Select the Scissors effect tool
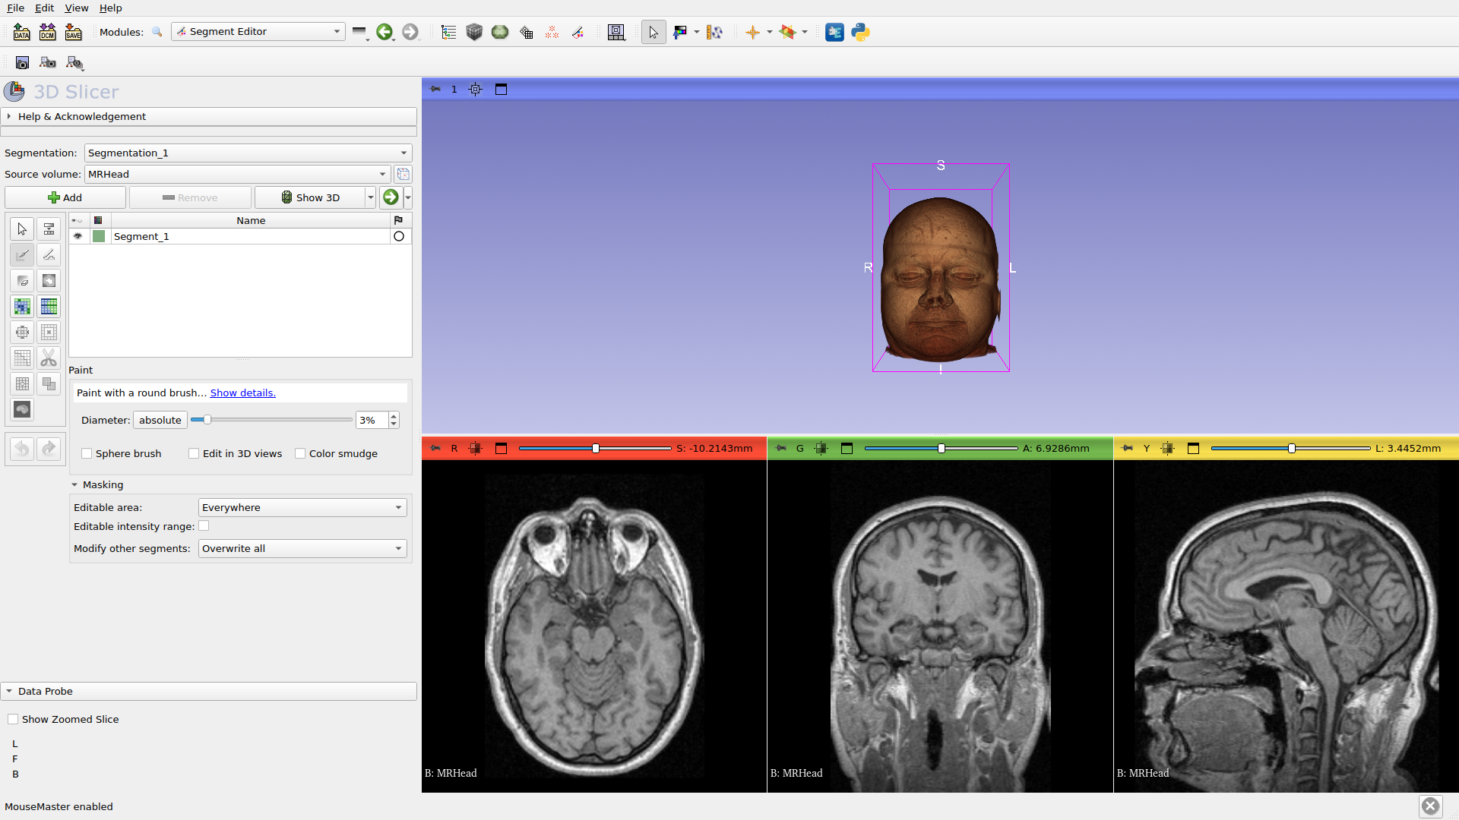Image resolution: width=1459 pixels, height=820 pixels. click(x=49, y=358)
